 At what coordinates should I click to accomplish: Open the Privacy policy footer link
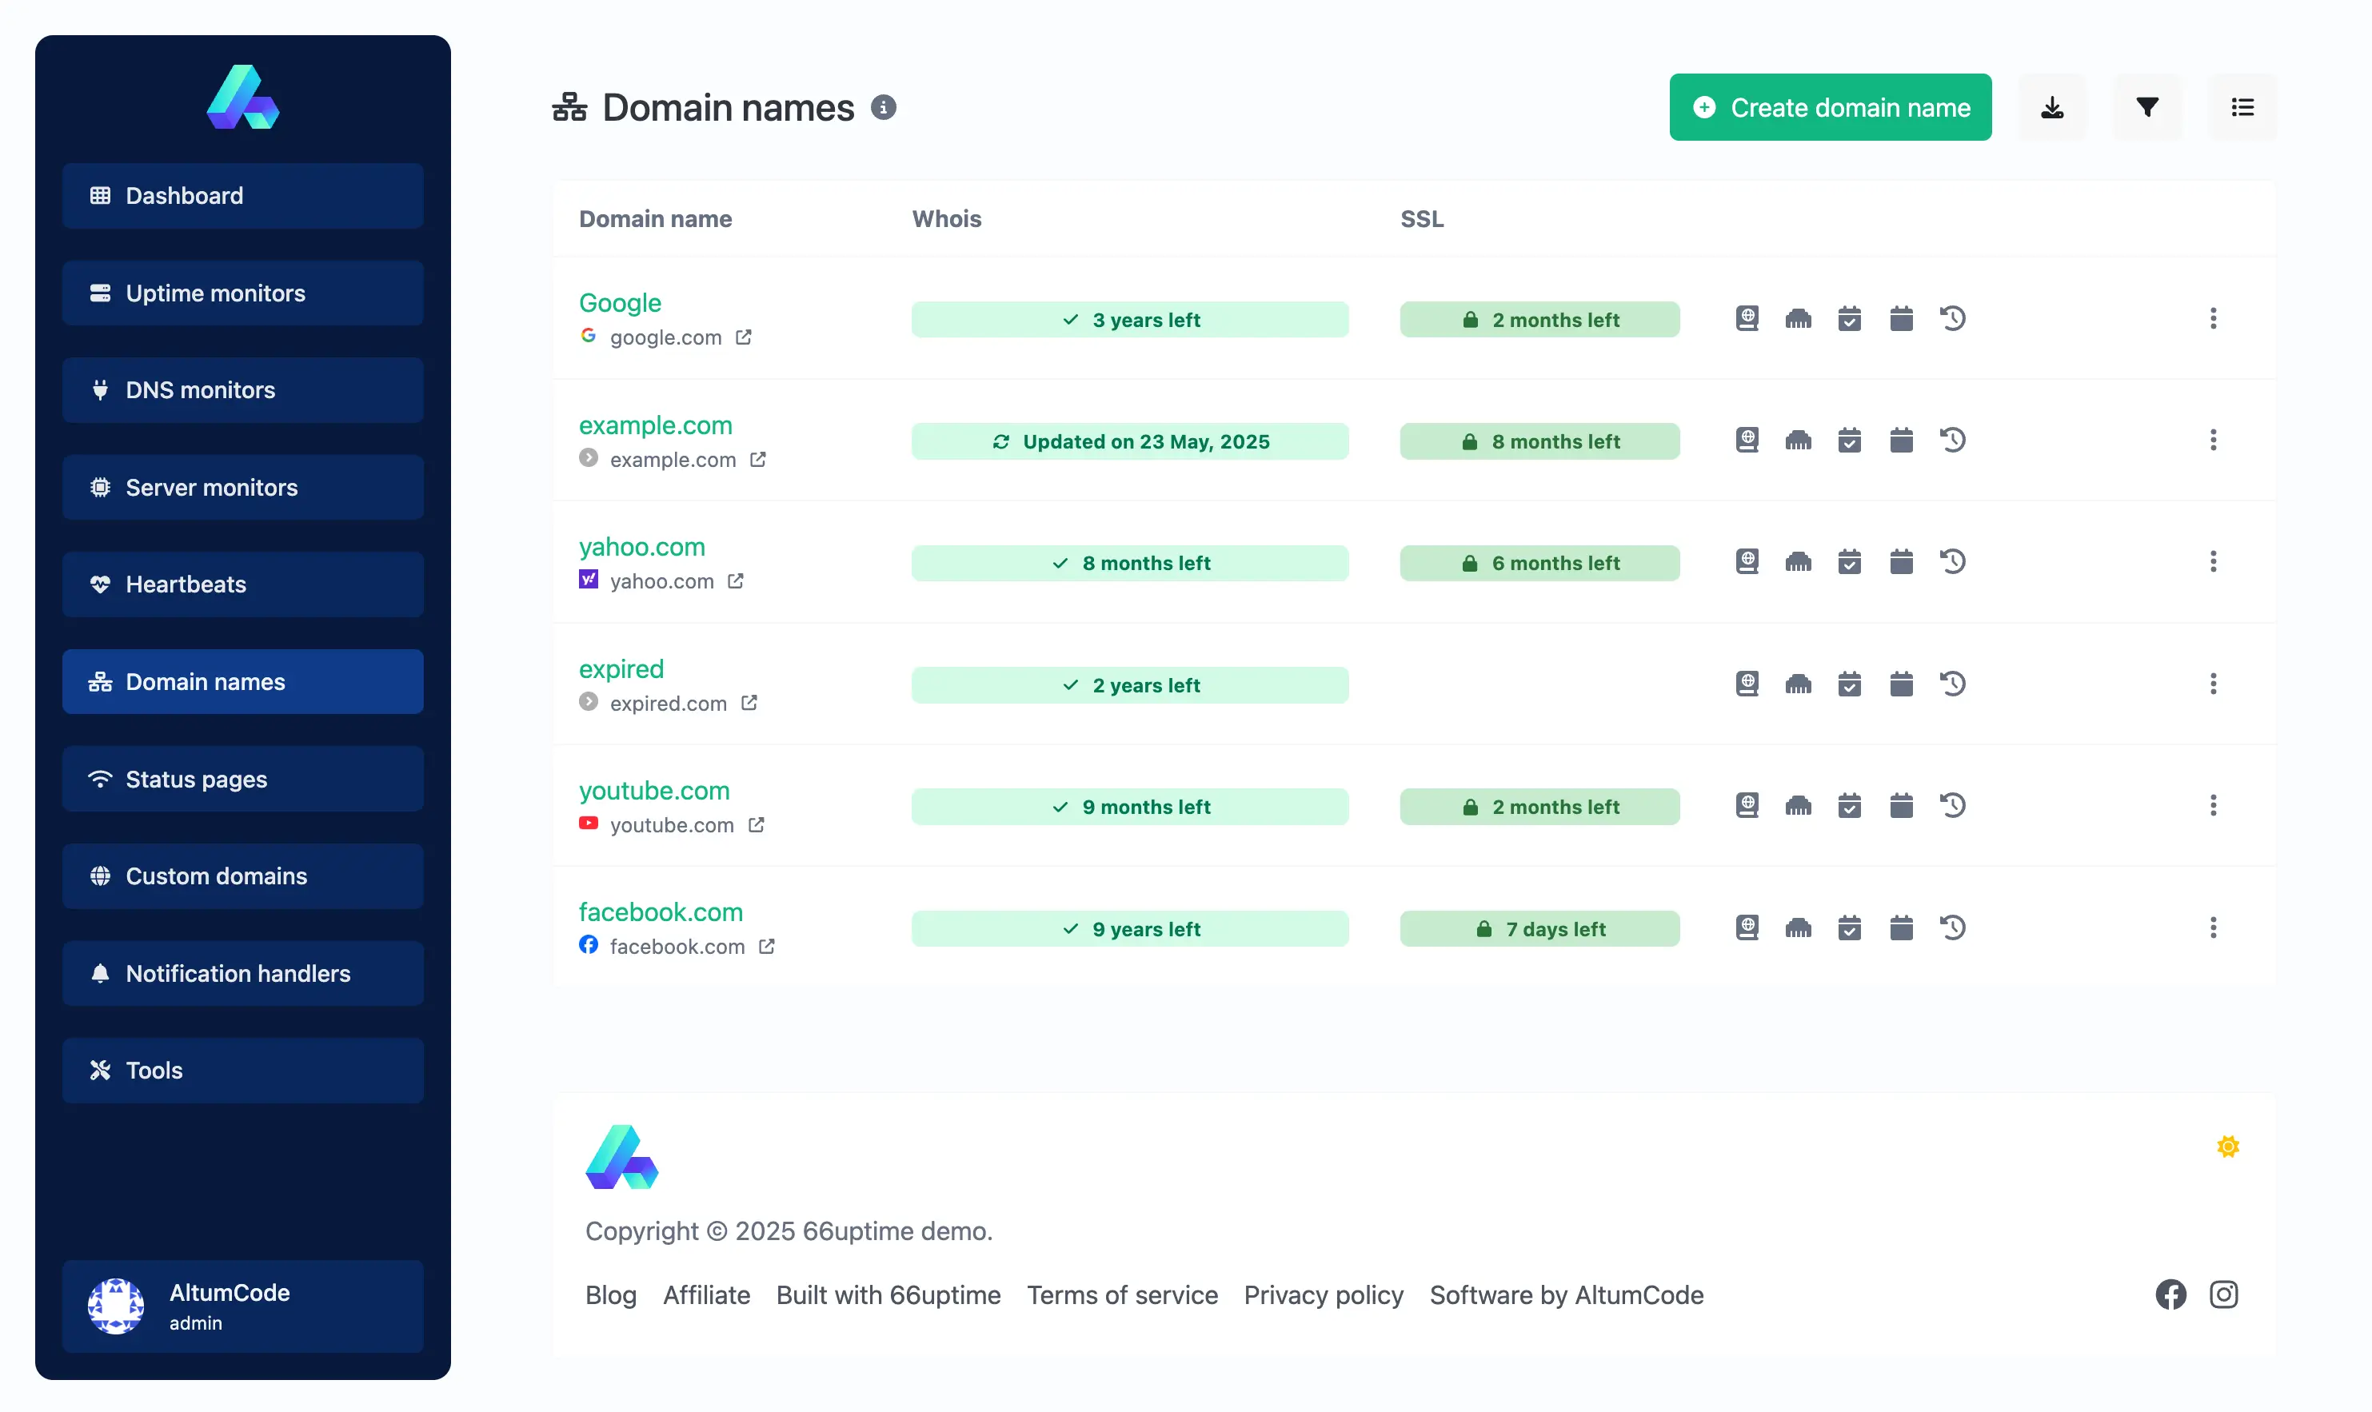click(x=1323, y=1295)
